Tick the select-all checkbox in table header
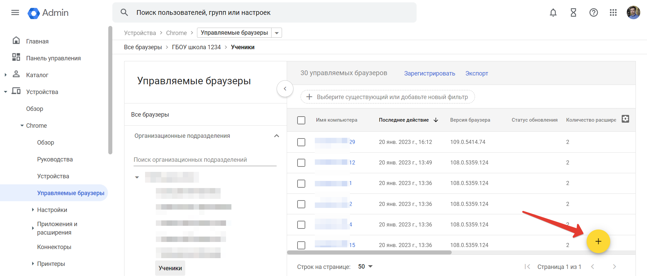This screenshot has height=276, width=647. (x=301, y=120)
